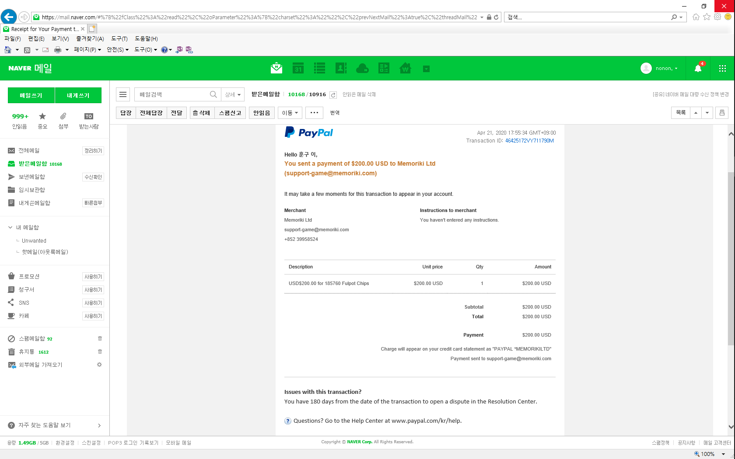Expand 자주 찾는 도움말 보기 chevron
The height and width of the screenshot is (459, 735).
click(99, 425)
